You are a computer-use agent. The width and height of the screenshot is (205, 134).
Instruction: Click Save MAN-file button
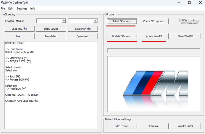click(83, 29)
